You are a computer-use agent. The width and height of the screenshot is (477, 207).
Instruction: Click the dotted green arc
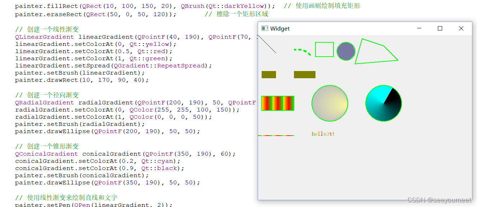pos(303,52)
